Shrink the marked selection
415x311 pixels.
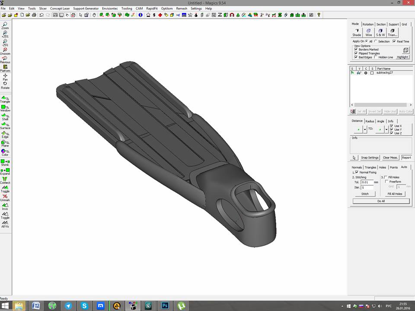pos(5,163)
